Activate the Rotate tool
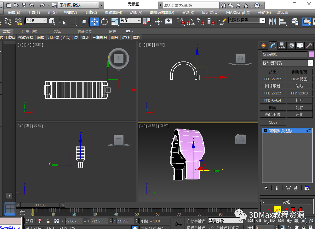This screenshot has width=315, height=229. 104,21
